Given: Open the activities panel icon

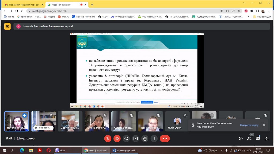Looking at the screenshot, I should coord(266,138).
